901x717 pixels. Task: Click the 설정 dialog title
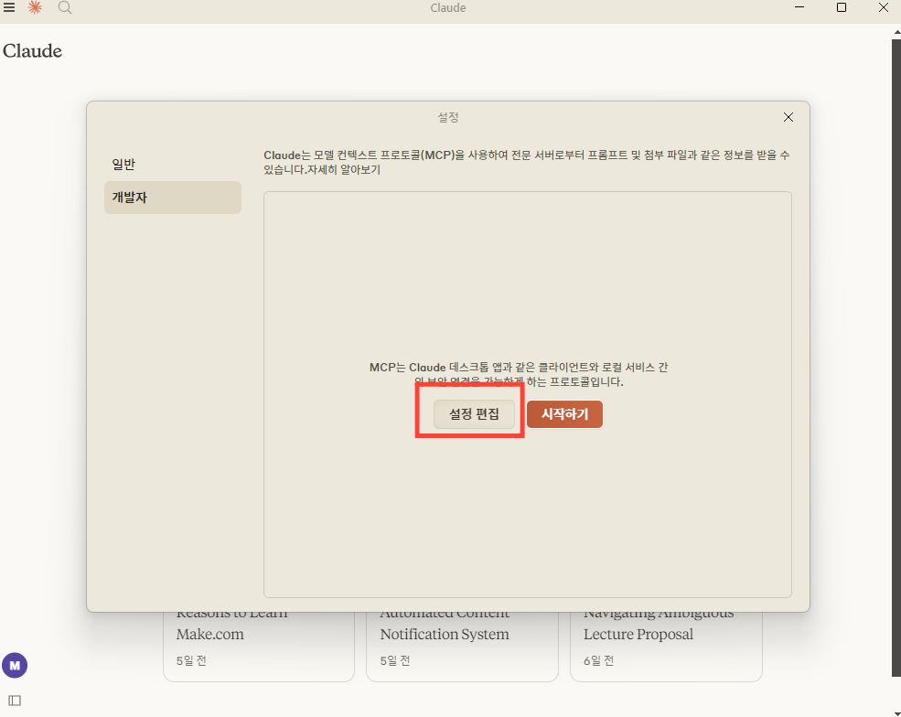(448, 117)
